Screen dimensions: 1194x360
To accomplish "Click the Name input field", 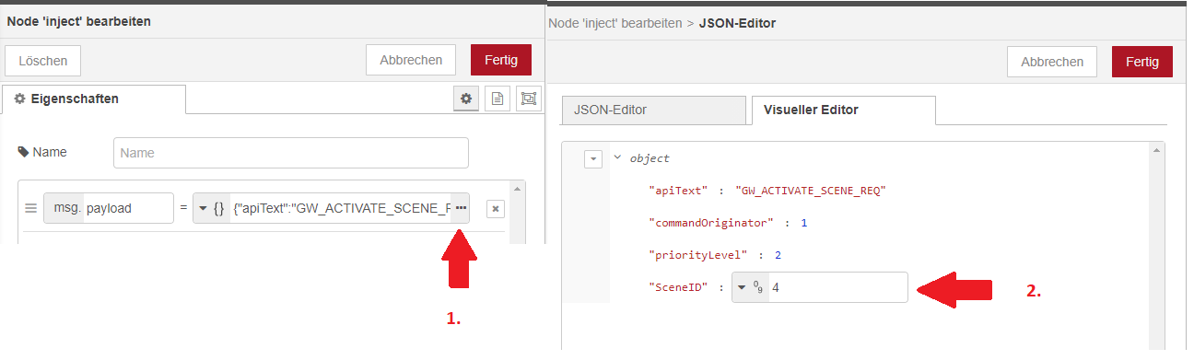I will (291, 153).
